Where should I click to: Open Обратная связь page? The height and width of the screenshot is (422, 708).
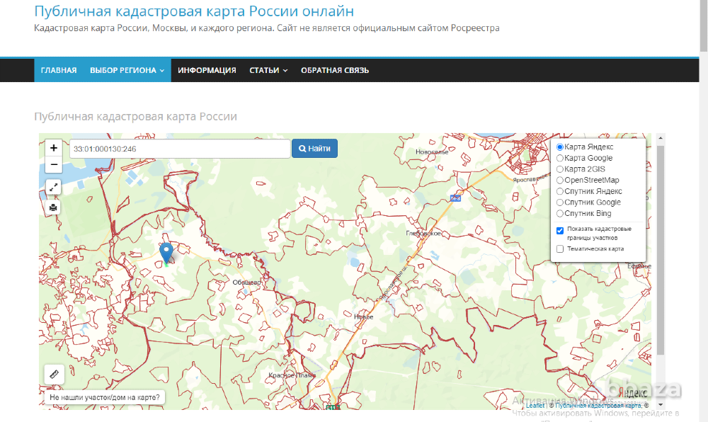(x=334, y=70)
